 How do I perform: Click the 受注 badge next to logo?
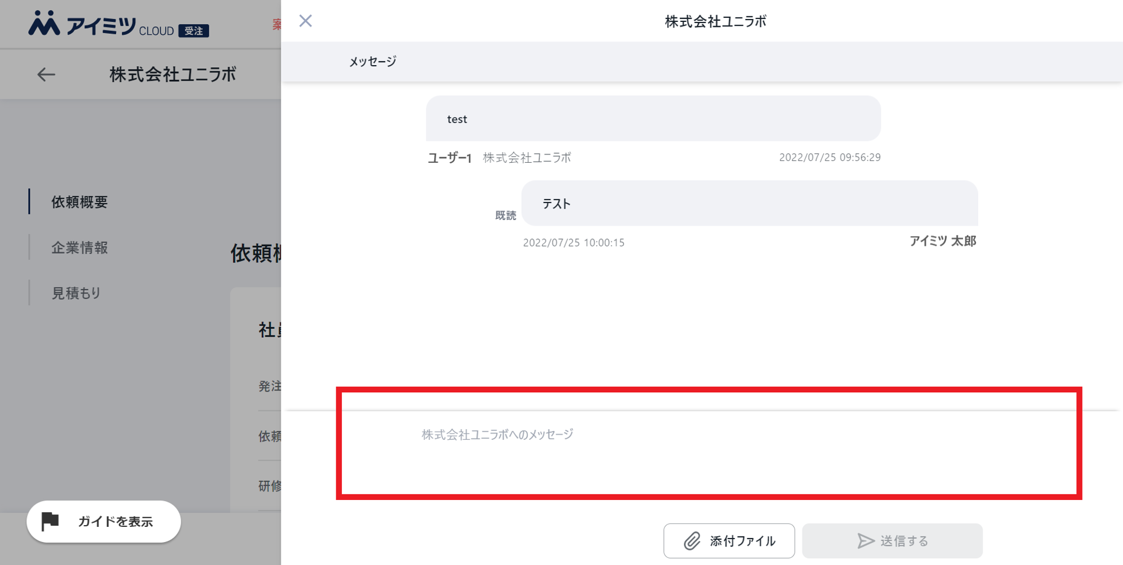pyautogui.click(x=194, y=31)
